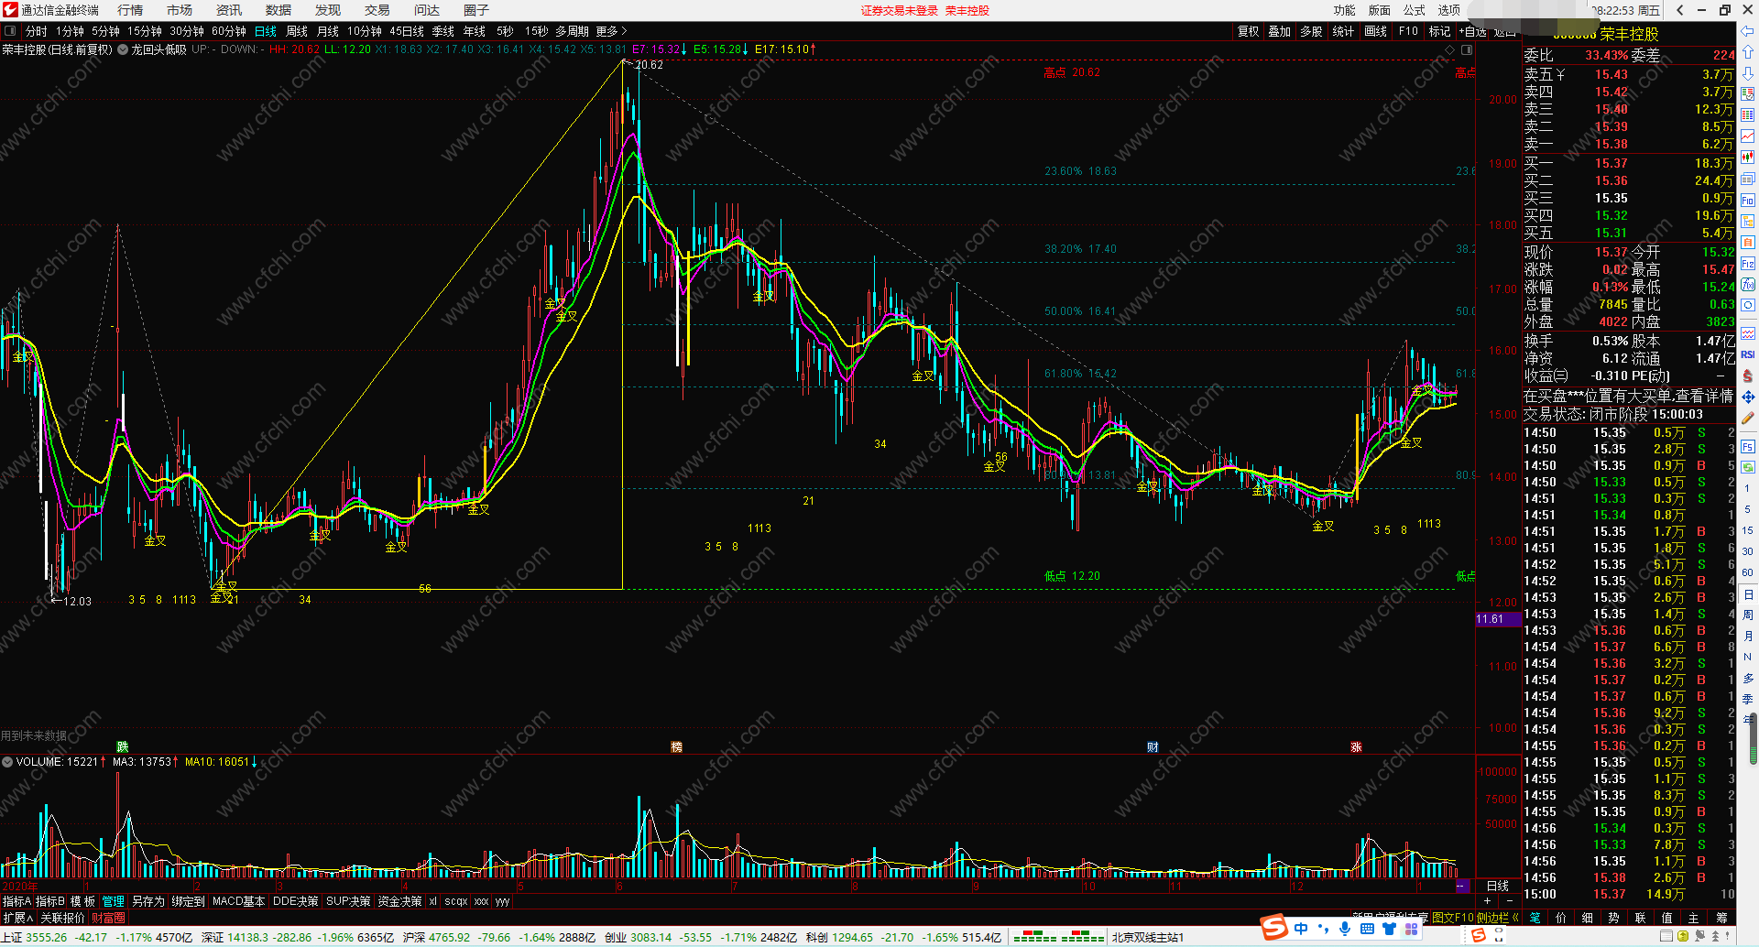Switch chart to 月线 monthly period
The image size is (1759, 947).
tap(328, 31)
